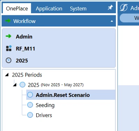Select the 2025 Periods tree row
This screenshot has height=131, width=139.
27,75
